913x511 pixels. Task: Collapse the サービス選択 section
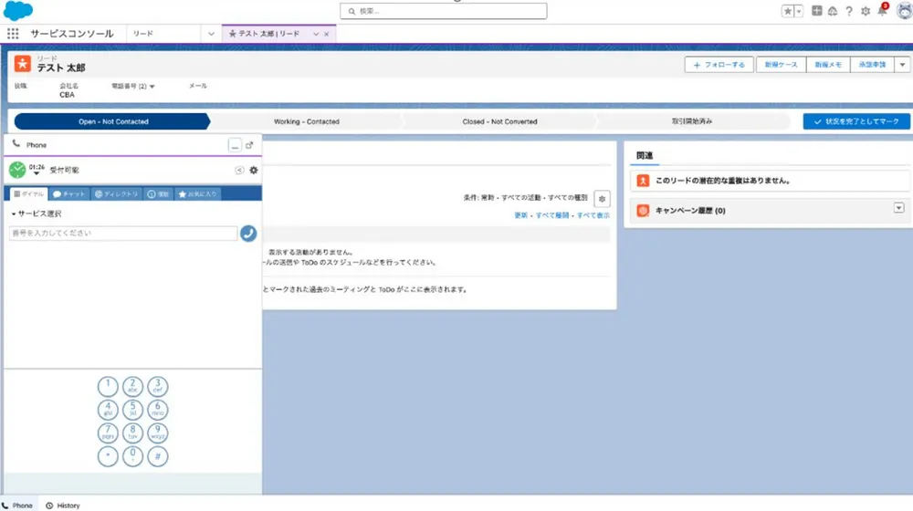click(x=14, y=214)
